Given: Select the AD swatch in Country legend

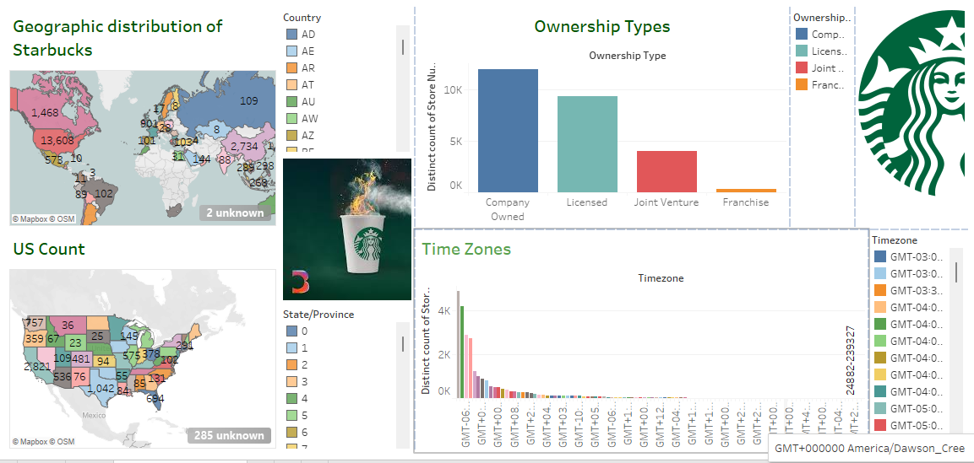Looking at the screenshot, I should 292,35.
